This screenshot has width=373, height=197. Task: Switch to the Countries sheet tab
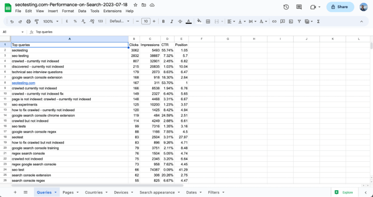pyautogui.click(x=96, y=192)
